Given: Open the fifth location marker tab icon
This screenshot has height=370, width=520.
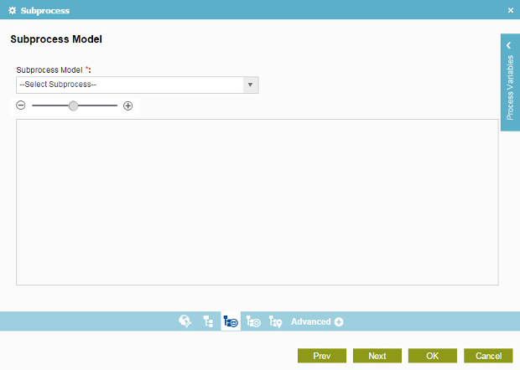Looking at the screenshot, I should coord(275,321).
